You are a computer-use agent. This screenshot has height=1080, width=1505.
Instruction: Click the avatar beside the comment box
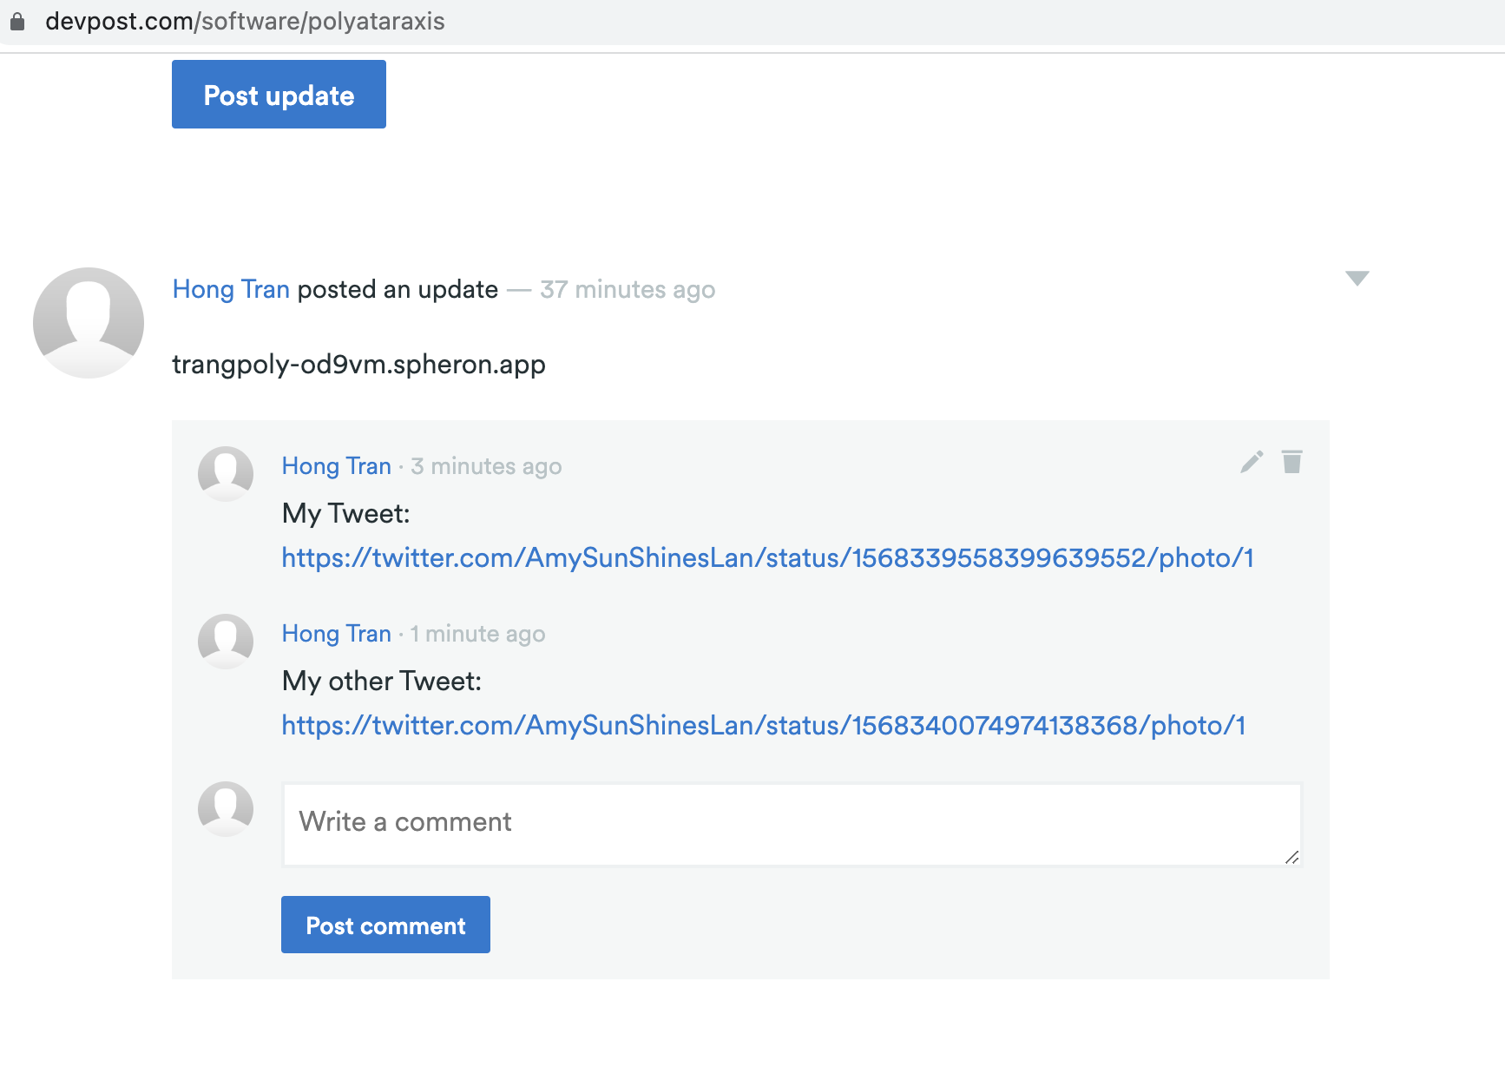[226, 808]
